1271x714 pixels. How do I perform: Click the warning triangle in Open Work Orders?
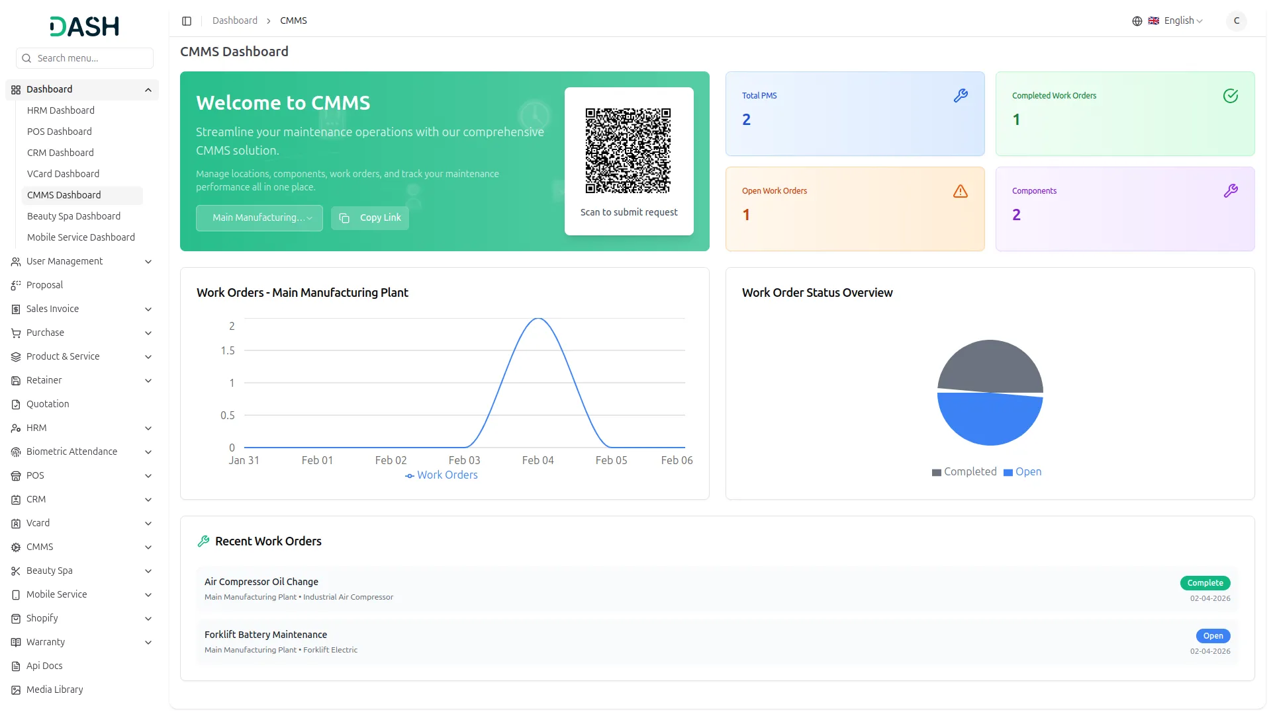tap(961, 191)
